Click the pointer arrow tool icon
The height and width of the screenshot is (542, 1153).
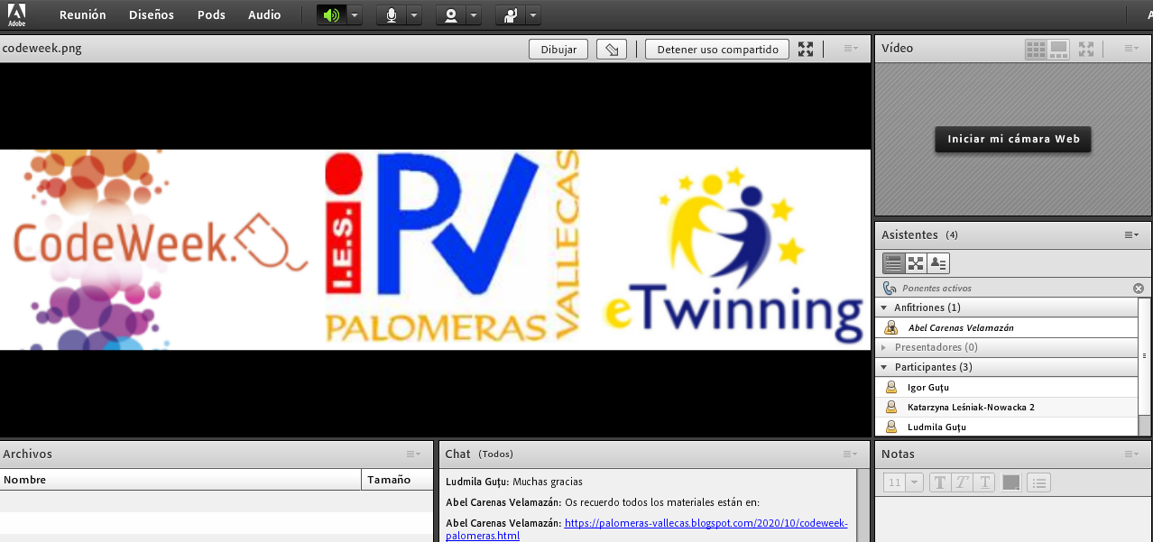612,50
